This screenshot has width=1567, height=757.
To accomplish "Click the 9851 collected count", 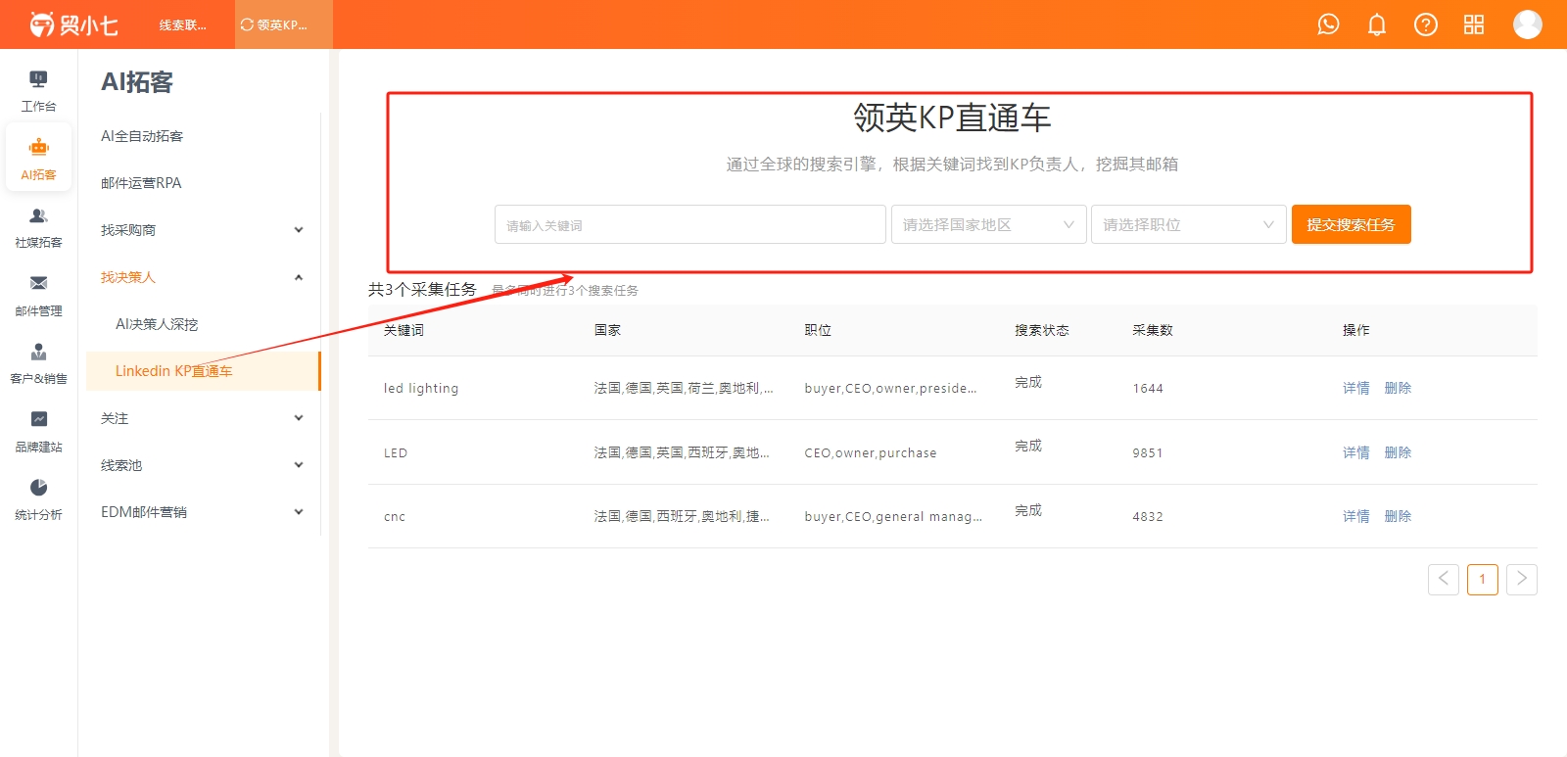I will (1148, 453).
